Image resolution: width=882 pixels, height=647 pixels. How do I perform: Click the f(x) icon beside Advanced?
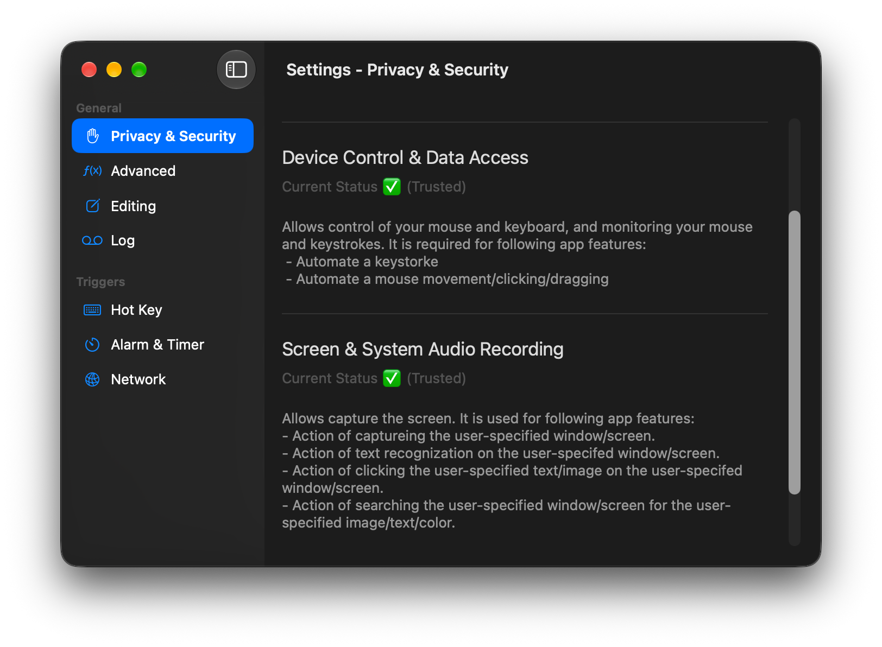click(x=92, y=171)
